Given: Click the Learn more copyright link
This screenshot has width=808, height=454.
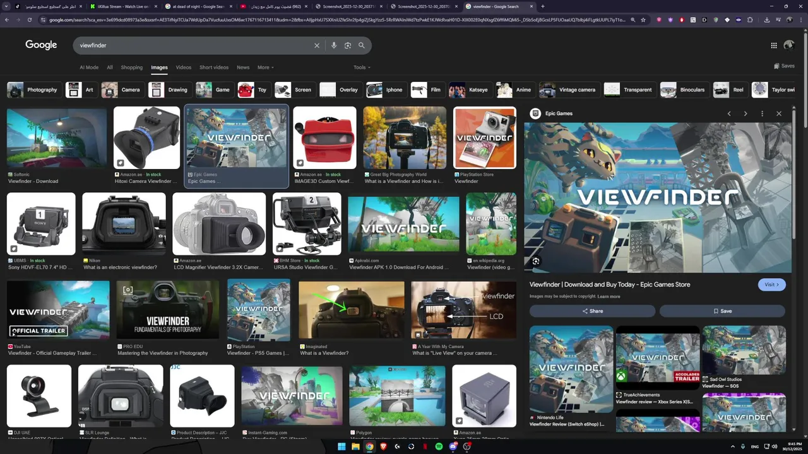Looking at the screenshot, I should (609, 296).
